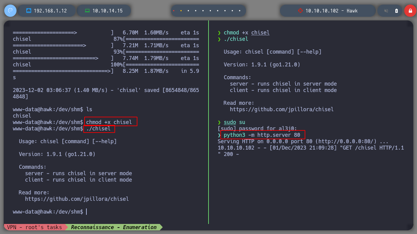
Task: Click the 'Read more:' label in the right pane
Action: [239, 103]
